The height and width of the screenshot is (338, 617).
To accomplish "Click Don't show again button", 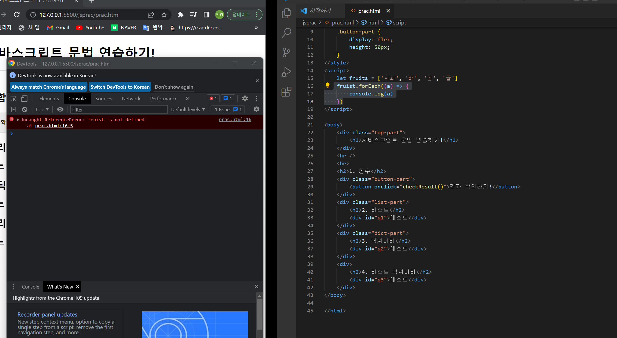I will (x=174, y=87).
